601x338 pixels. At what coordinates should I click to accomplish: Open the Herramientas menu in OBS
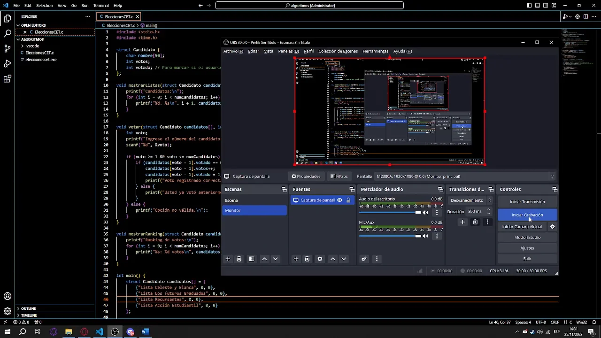pos(375,51)
